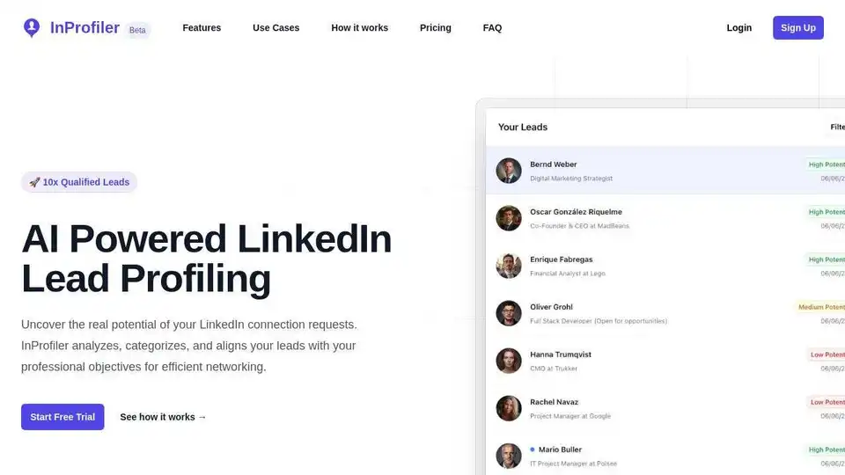Image resolution: width=845 pixels, height=475 pixels.
Task: Click the InProfiler logo icon
Action: point(32,27)
